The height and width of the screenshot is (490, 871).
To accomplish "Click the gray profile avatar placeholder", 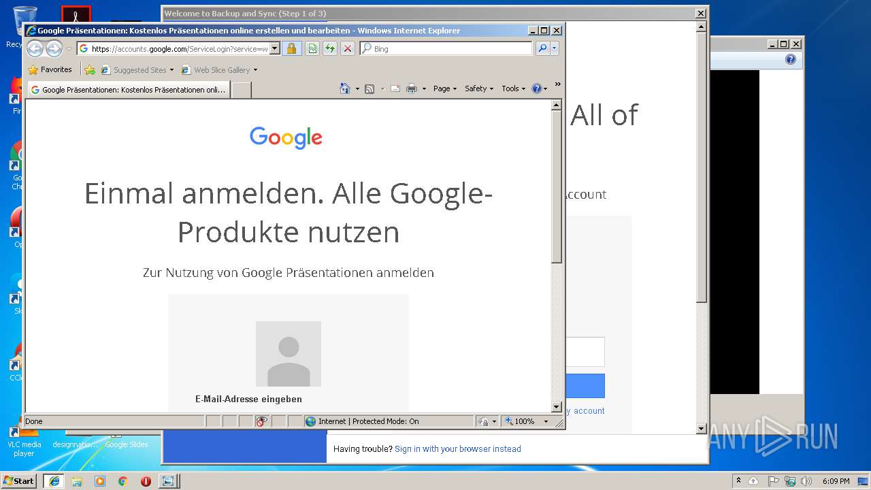I will (x=289, y=354).
